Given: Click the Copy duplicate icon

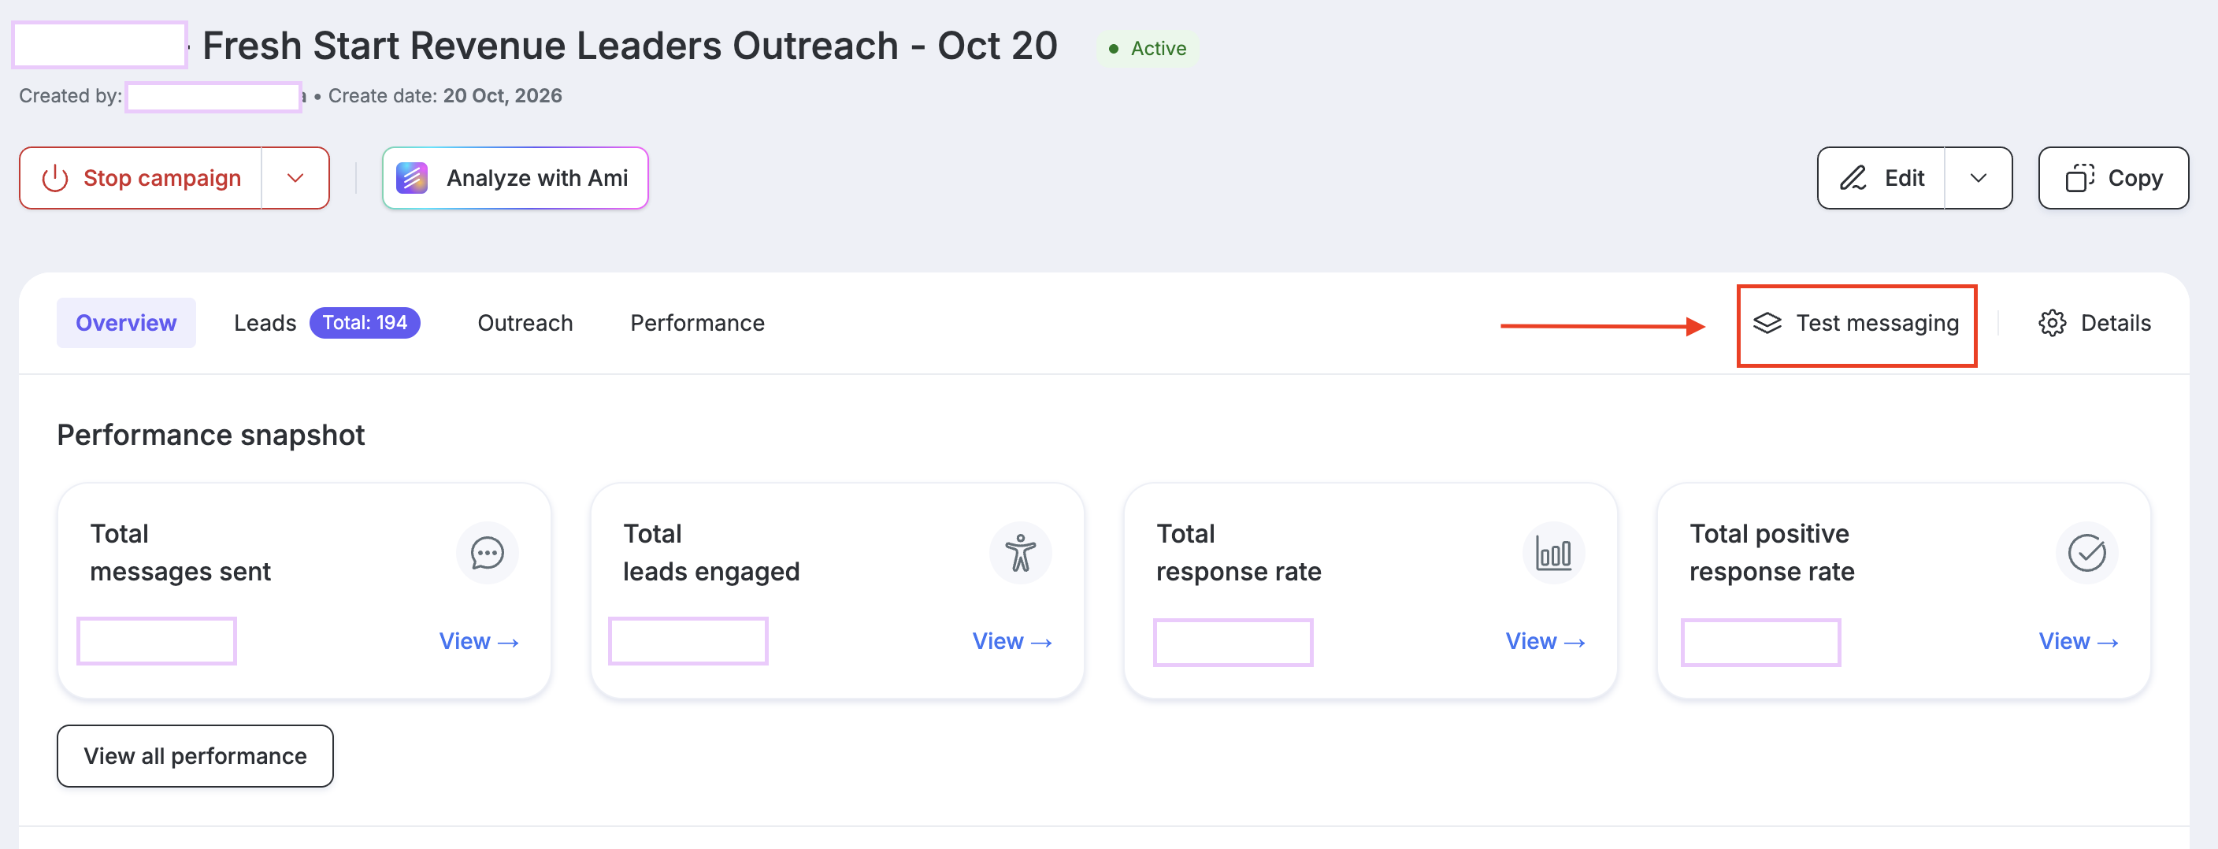Looking at the screenshot, I should point(2079,178).
